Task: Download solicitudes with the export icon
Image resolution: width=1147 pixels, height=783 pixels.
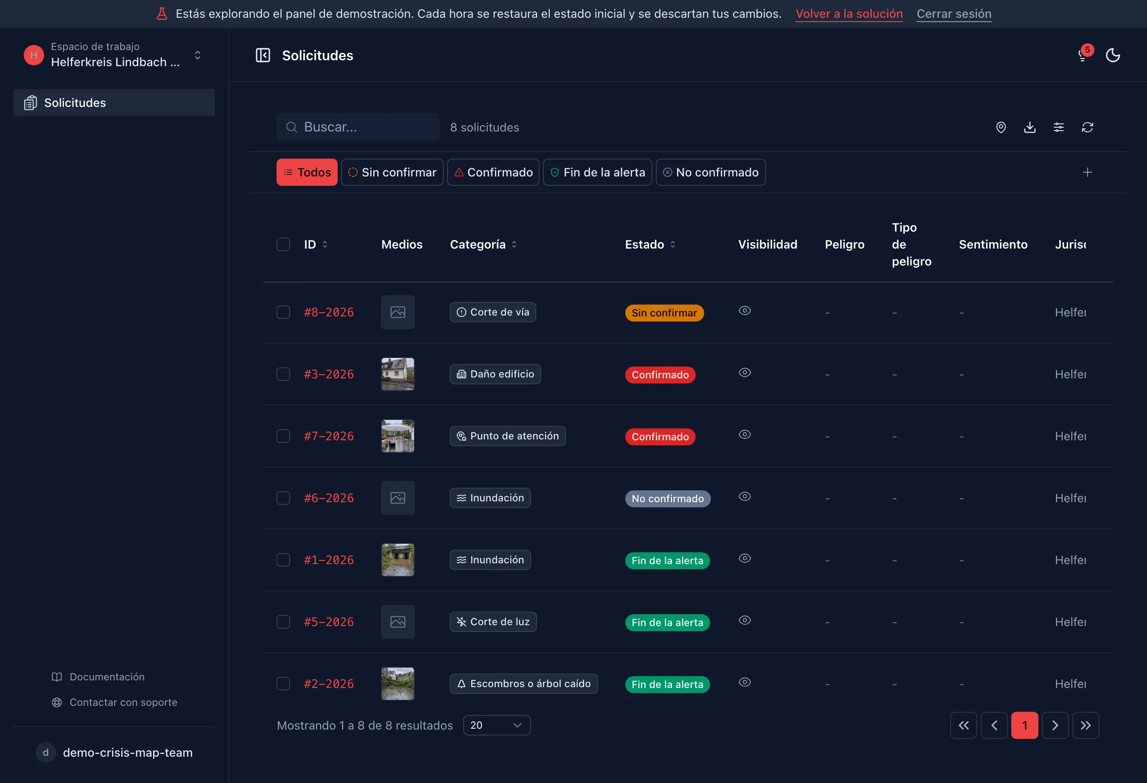Action: [1030, 127]
